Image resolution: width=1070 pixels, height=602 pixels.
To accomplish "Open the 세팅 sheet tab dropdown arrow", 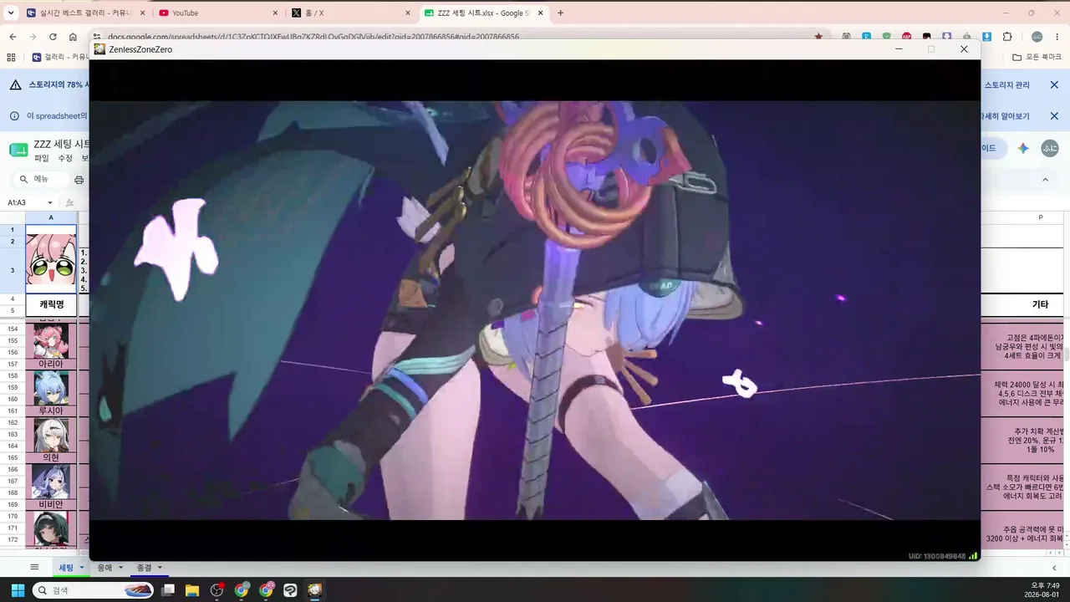I will (81, 568).
